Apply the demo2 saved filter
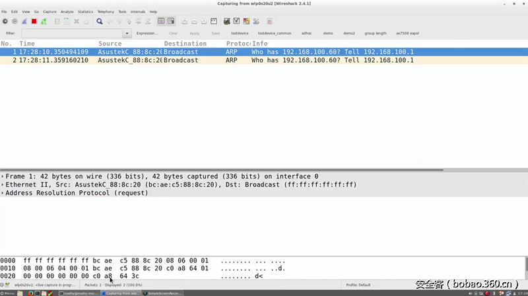Viewport: 528px width, 296px height. click(349, 34)
